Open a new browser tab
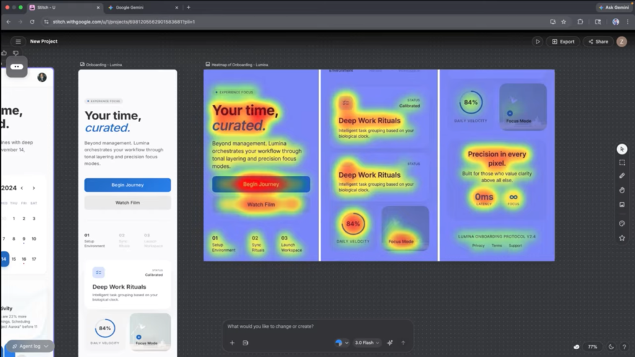The width and height of the screenshot is (635, 357). [x=189, y=7]
